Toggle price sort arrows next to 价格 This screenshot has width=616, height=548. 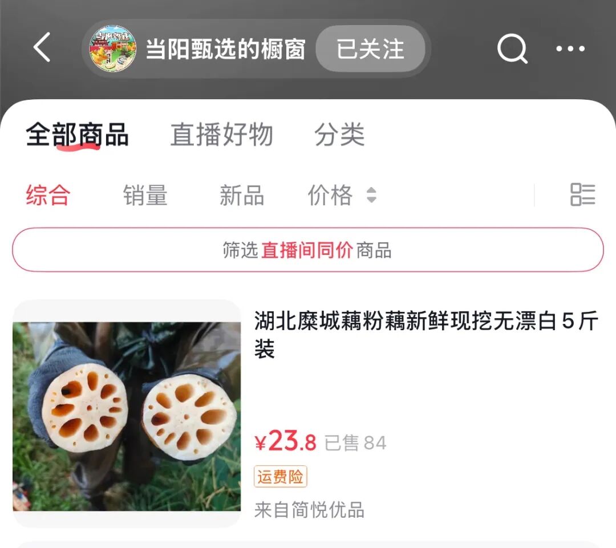[x=371, y=195]
